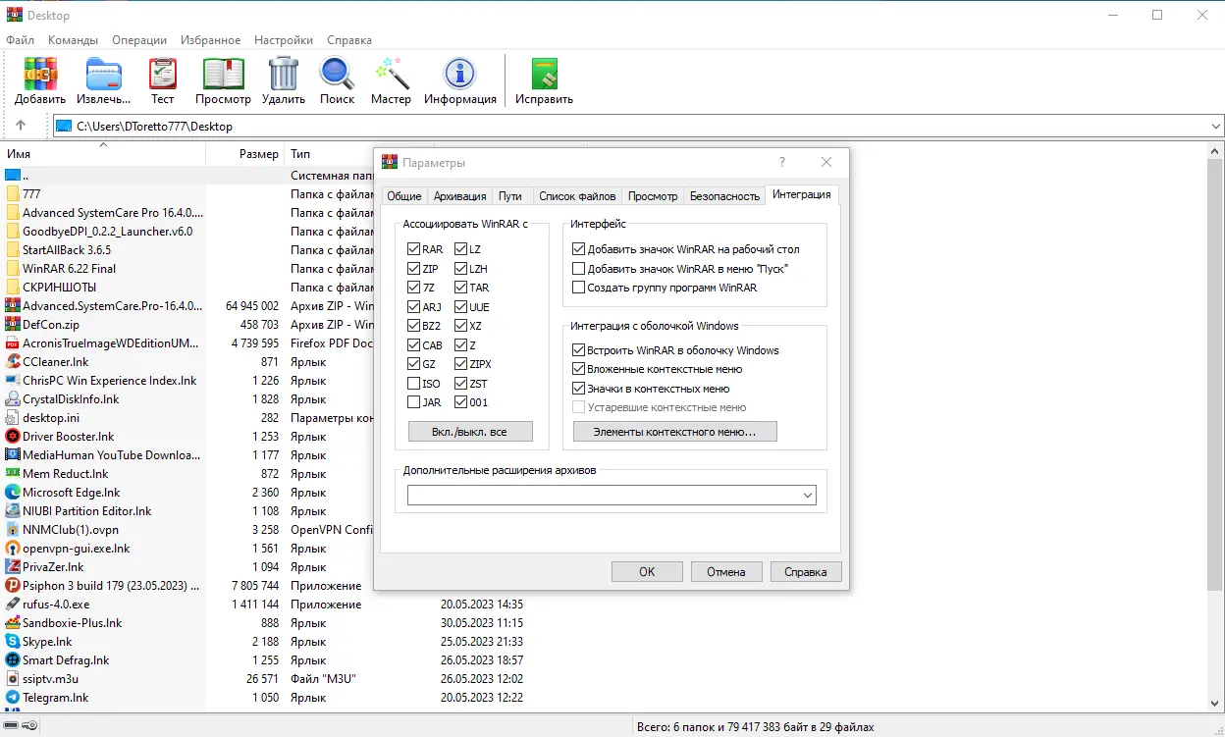Open the Настройки menu
The image size is (1225, 737).
(284, 40)
